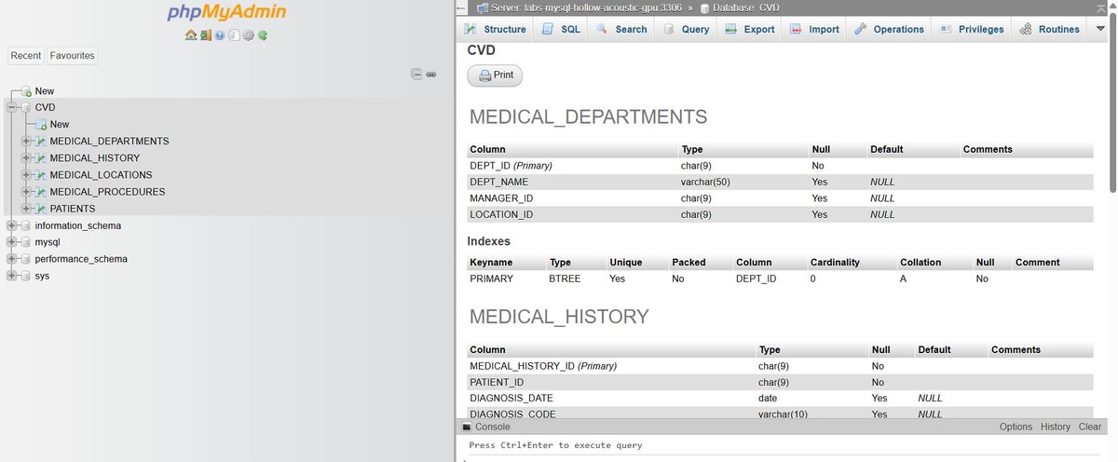Open the PATIENTS table link in tree
This screenshot has width=1118, height=462.
tap(73, 209)
